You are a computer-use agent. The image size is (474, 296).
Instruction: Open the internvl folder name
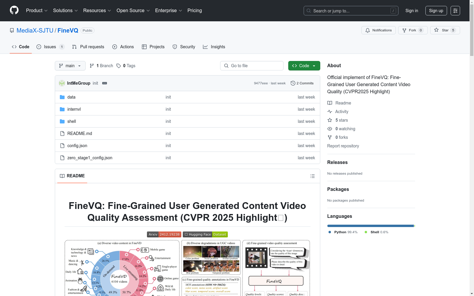(x=74, y=109)
